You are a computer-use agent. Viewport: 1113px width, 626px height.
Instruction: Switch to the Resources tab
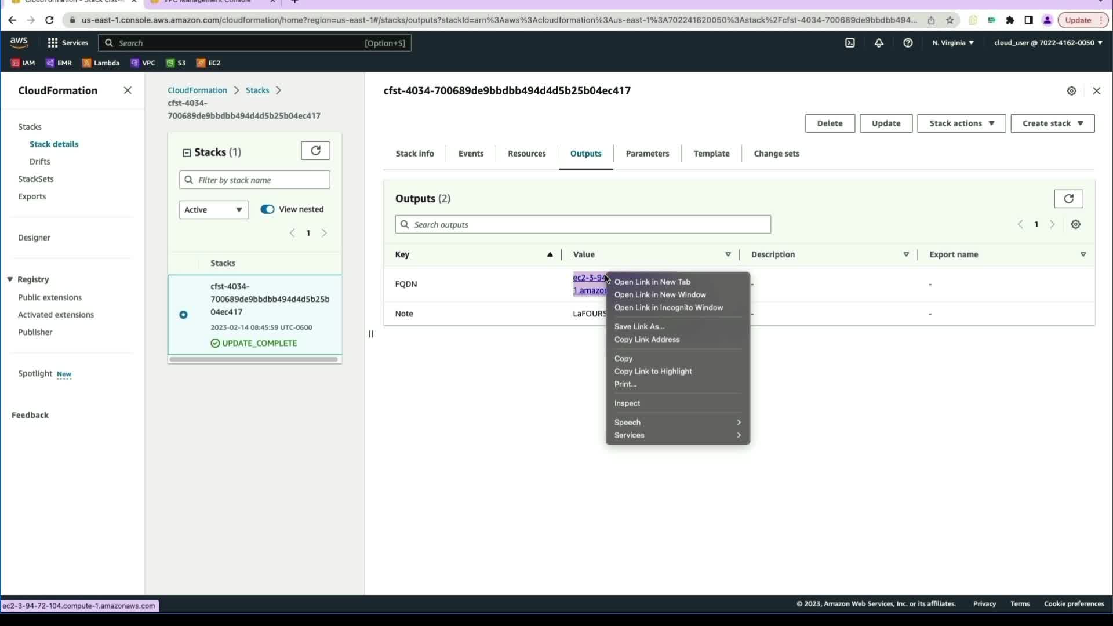click(x=526, y=154)
